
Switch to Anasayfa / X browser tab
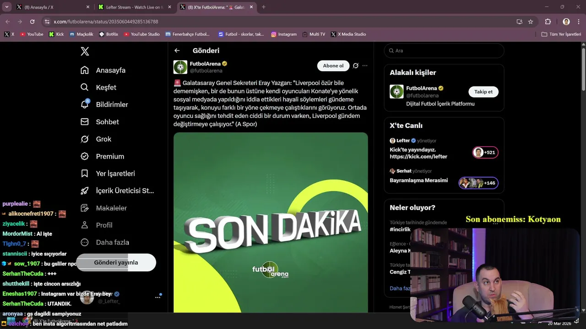53,7
